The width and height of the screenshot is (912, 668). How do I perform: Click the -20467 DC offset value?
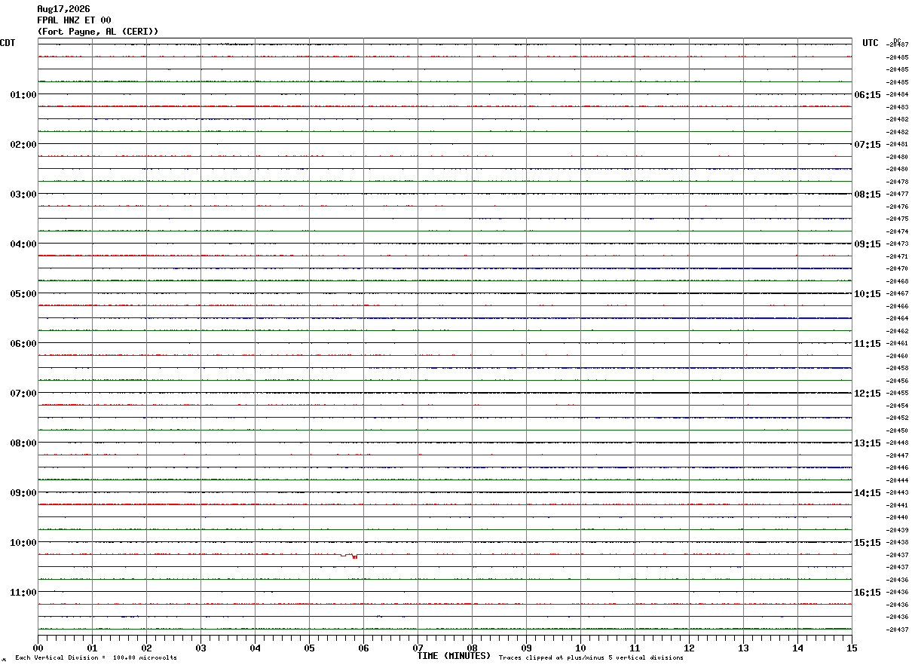898,293
